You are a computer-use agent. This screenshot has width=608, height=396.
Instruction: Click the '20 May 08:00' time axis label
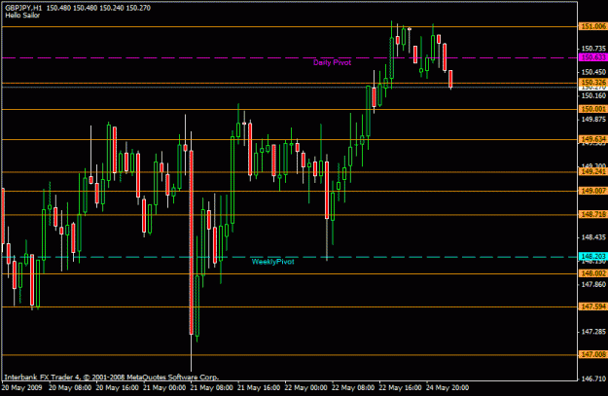70,388
